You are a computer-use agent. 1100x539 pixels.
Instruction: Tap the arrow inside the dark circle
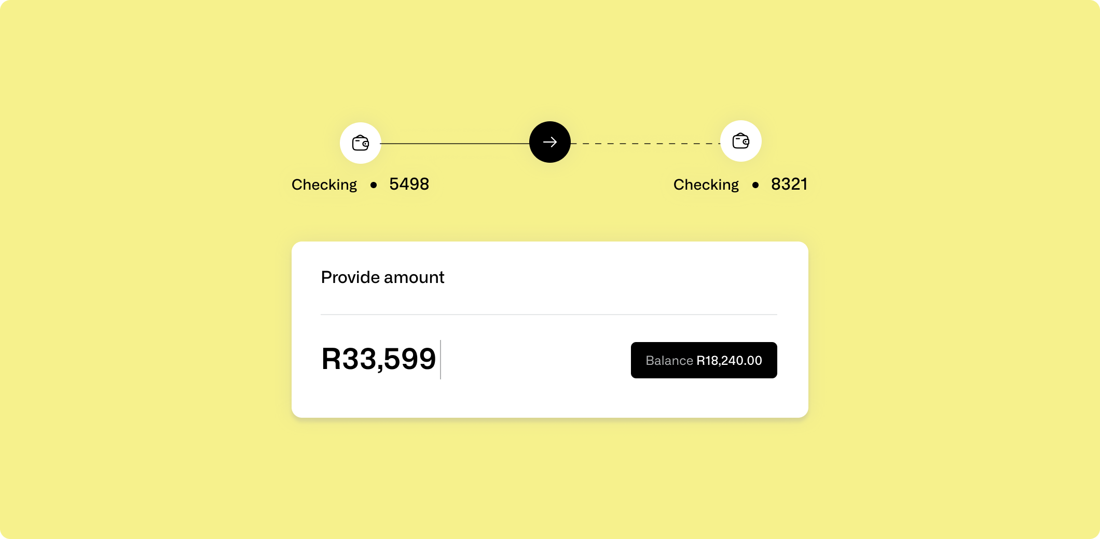(x=549, y=141)
